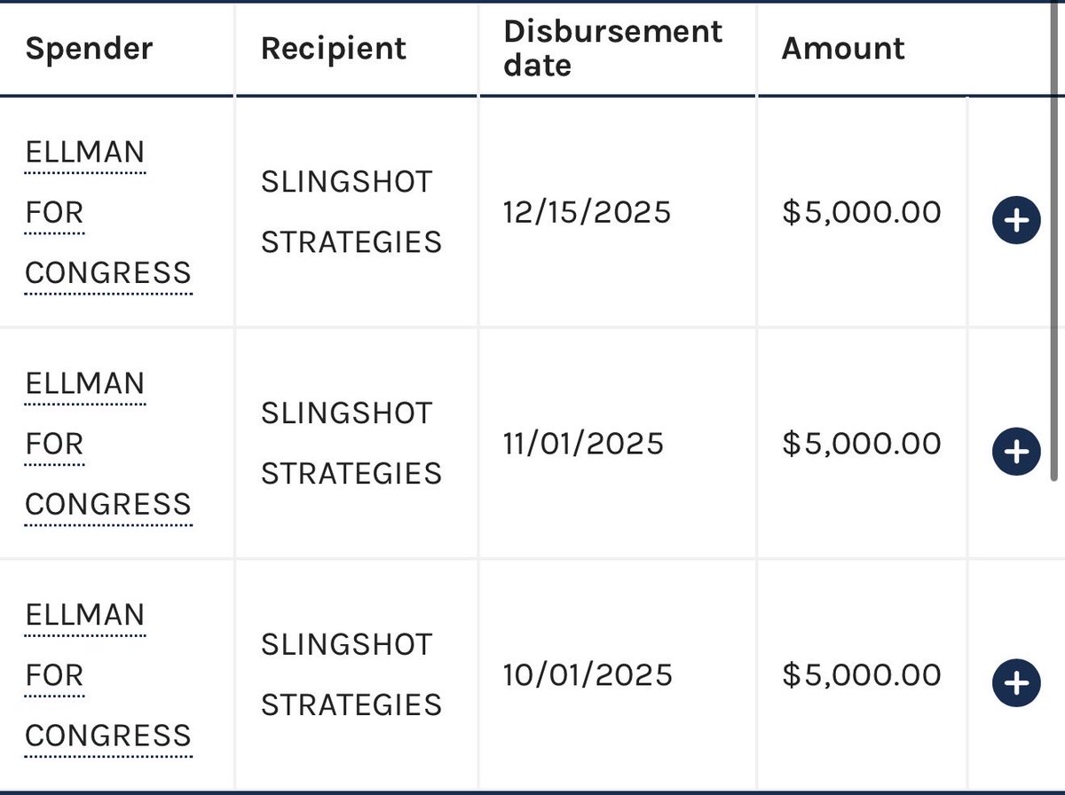Image resolution: width=1065 pixels, height=795 pixels.
Task: Open Ellman For Congress link in 12/15/2025 row
Action: [x=108, y=213]
